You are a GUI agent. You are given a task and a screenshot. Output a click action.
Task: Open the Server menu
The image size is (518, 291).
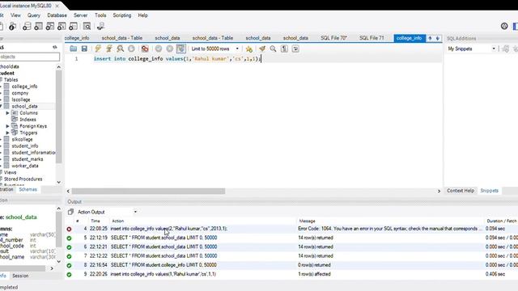coord(81,15)
